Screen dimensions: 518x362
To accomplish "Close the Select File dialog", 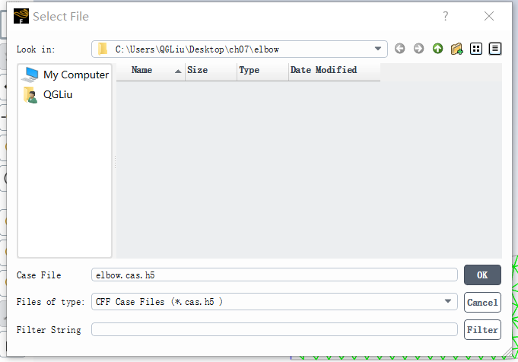I will [489, 16].
